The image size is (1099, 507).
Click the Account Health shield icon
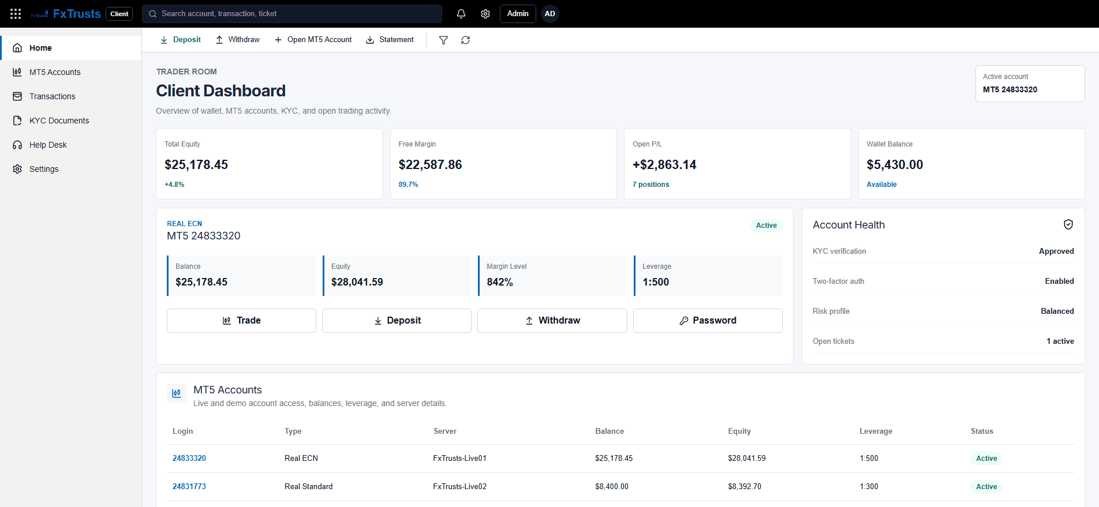point(1068,224)
